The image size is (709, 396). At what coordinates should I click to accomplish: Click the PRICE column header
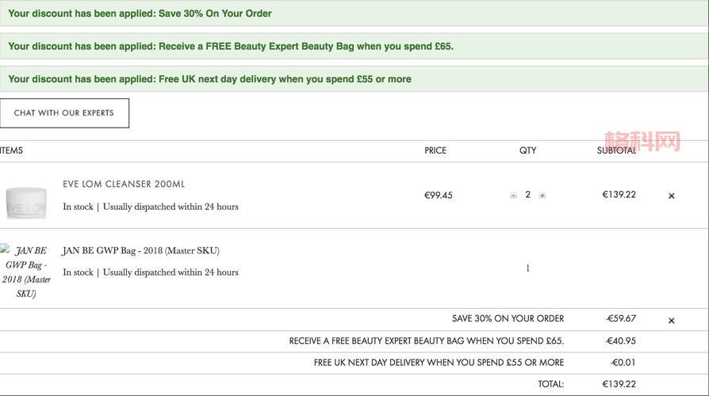click(435, 150)
